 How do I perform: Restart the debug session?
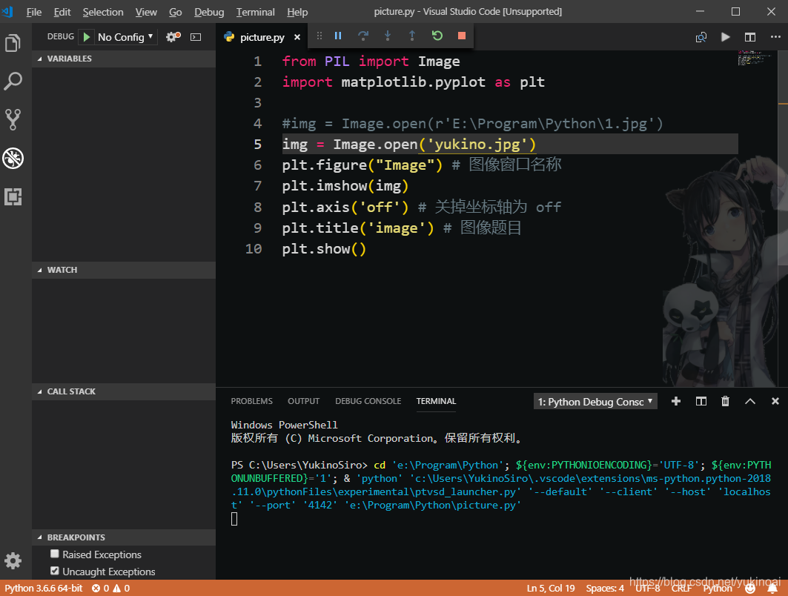[x=437, y=36]
